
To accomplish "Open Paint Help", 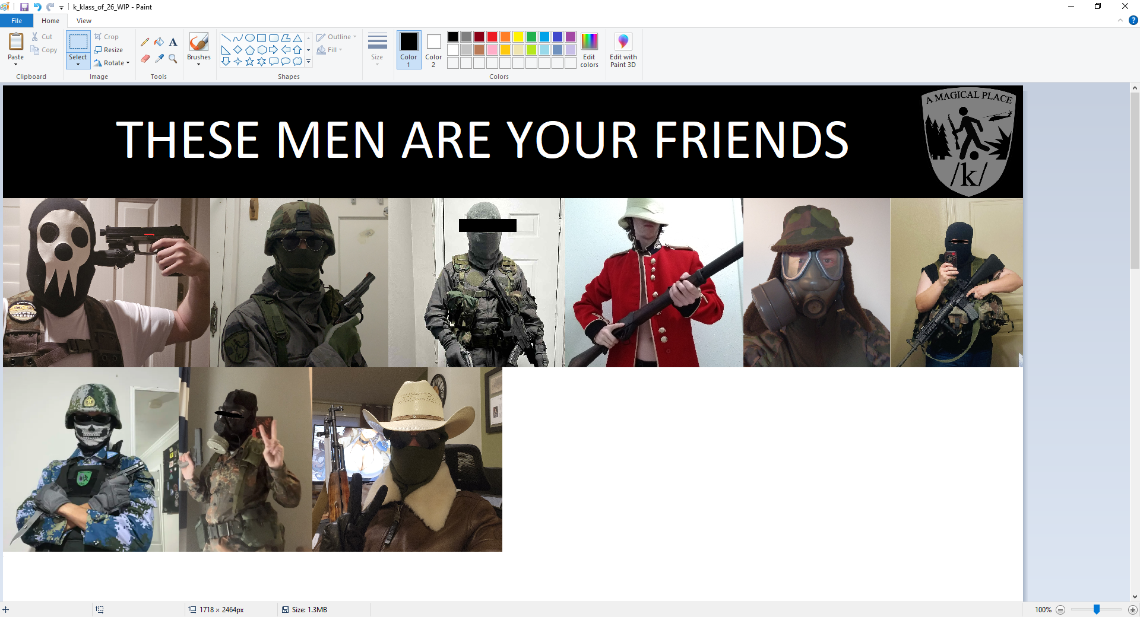I will (x=1133, y=20).
